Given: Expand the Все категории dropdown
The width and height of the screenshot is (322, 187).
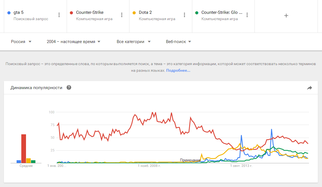Looking at the screenshot, I should [x=134, y=42].
